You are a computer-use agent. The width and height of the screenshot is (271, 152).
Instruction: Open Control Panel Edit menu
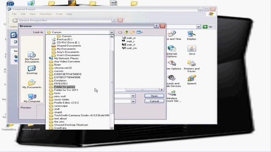coord(23,14)
